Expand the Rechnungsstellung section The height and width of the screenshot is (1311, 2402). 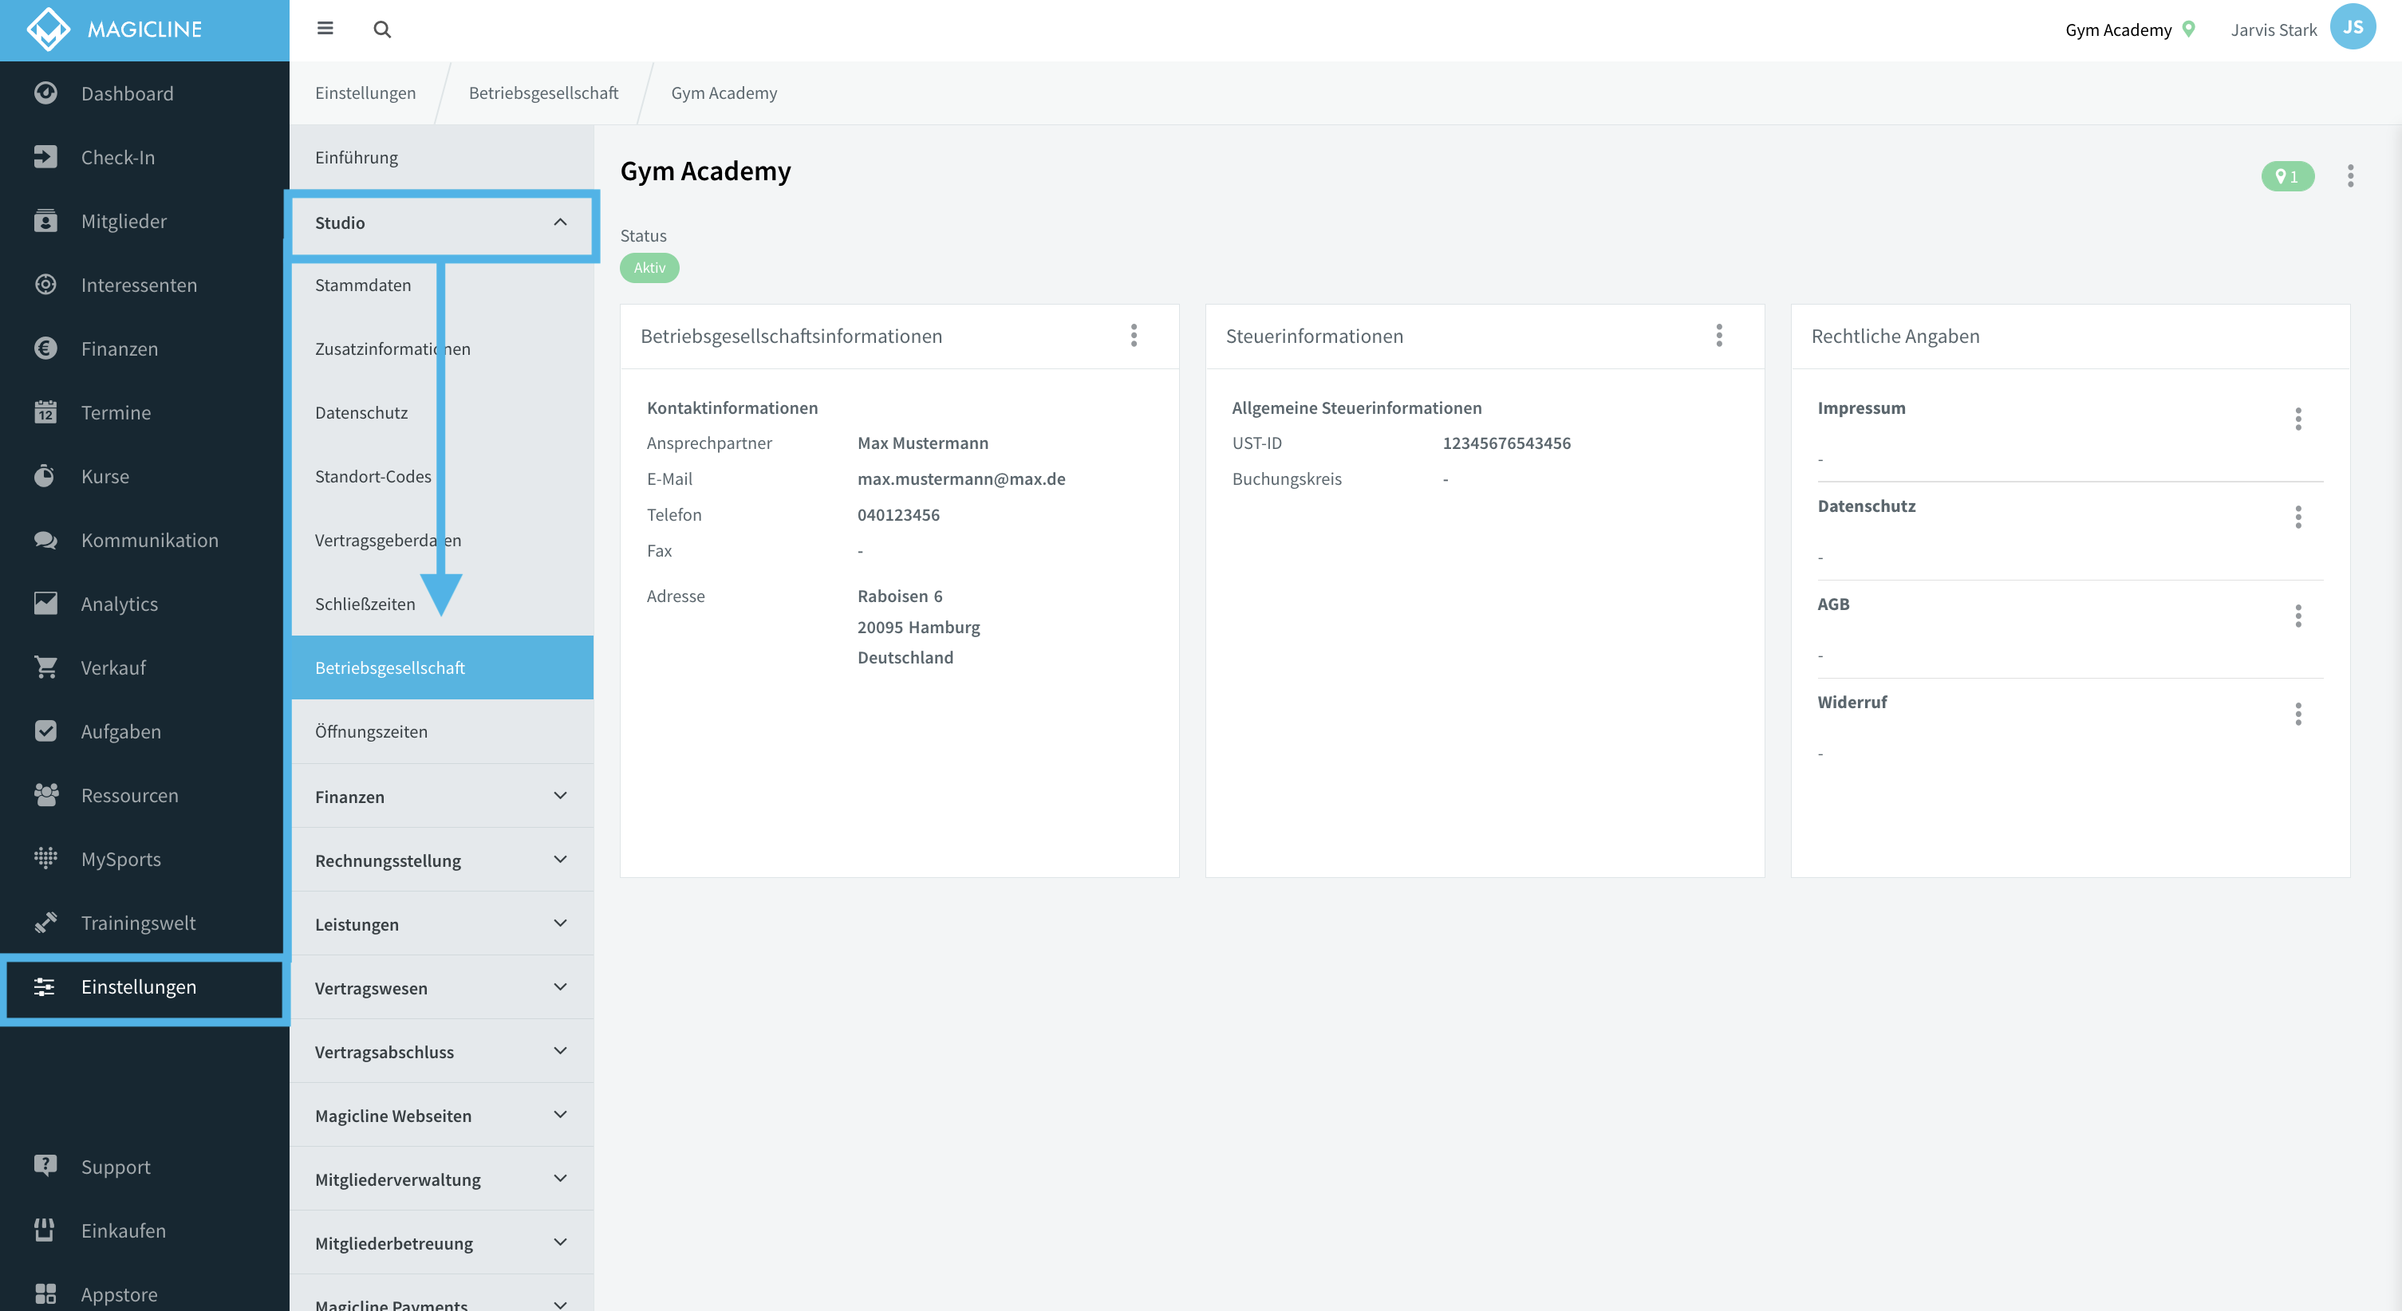(x=442, y=860)
